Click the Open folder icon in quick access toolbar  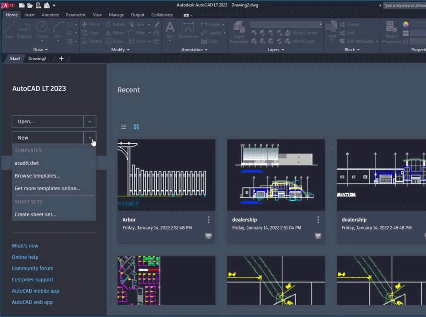coord(30,6)
